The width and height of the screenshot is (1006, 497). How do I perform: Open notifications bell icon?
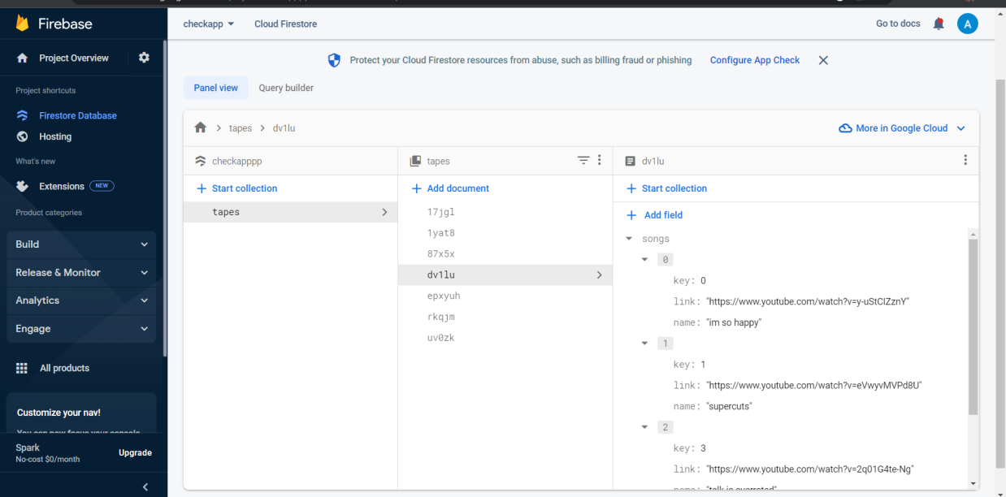939,24
